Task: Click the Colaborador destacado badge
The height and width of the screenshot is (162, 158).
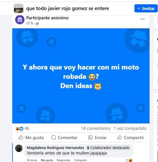Action: [x=108, y=148]
